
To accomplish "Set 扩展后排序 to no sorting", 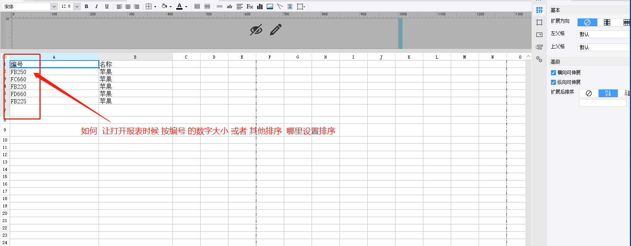I will coord(589,93).
